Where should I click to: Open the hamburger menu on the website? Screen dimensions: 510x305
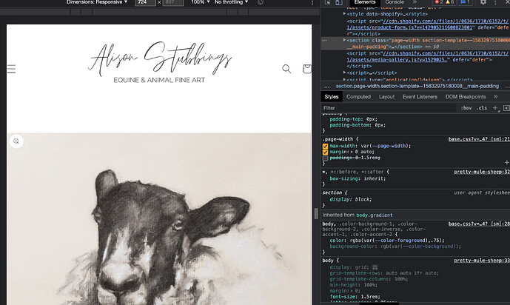pos(11,69)
